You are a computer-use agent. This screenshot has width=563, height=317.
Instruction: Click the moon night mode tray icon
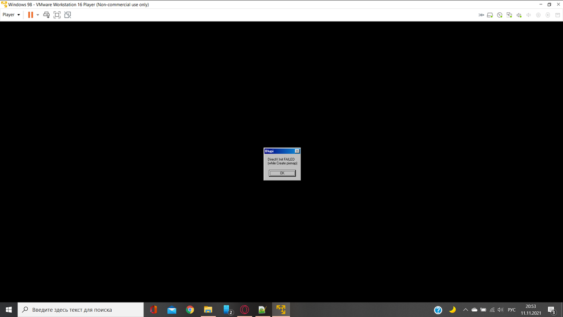click(452, 310)
